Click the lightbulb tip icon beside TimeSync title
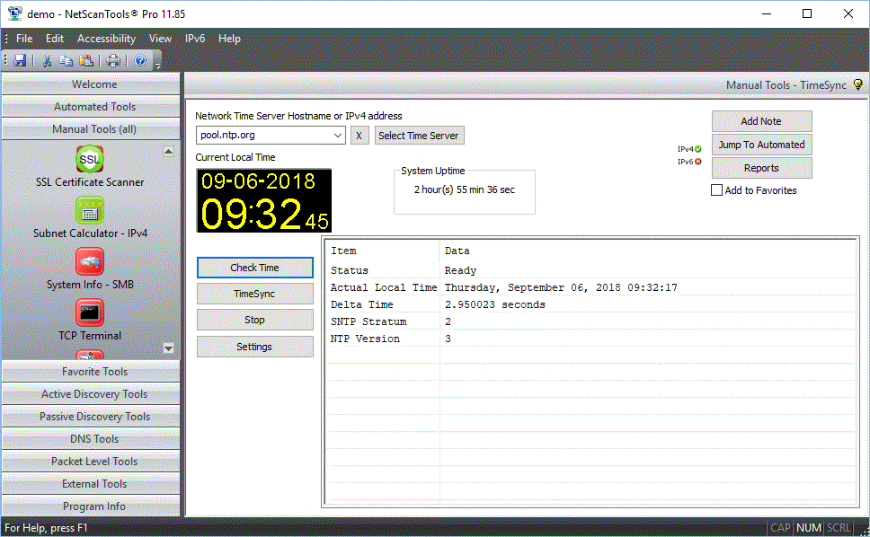 857,84
